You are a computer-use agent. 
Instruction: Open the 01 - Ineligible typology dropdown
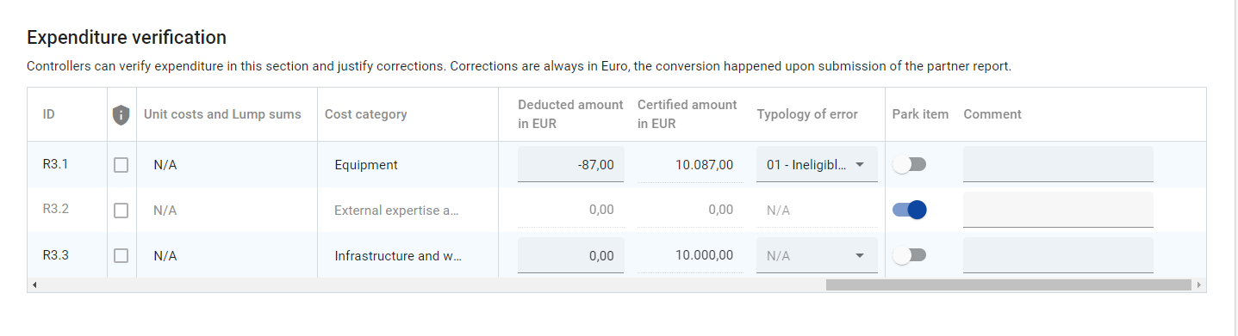817,164
